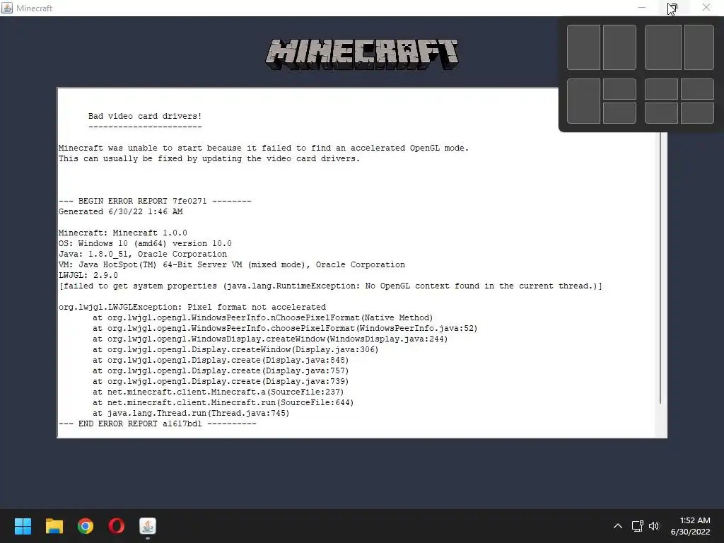Click the Display.createWindow(Display.java:306) line
The width and height of the screenshot is (724, 543).
coord(235,349)
